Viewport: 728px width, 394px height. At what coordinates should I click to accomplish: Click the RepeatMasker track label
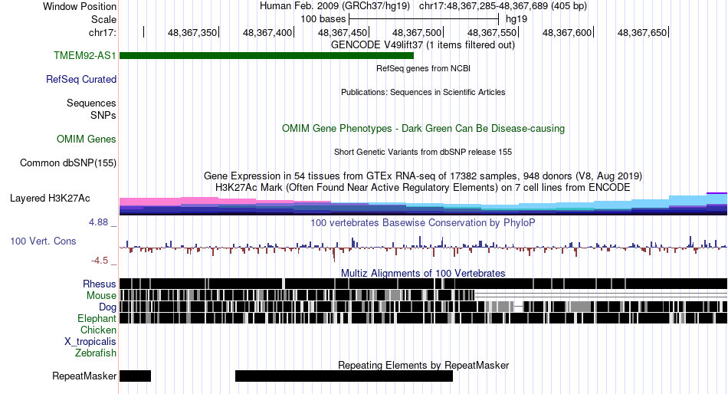(x=84, y=376)
